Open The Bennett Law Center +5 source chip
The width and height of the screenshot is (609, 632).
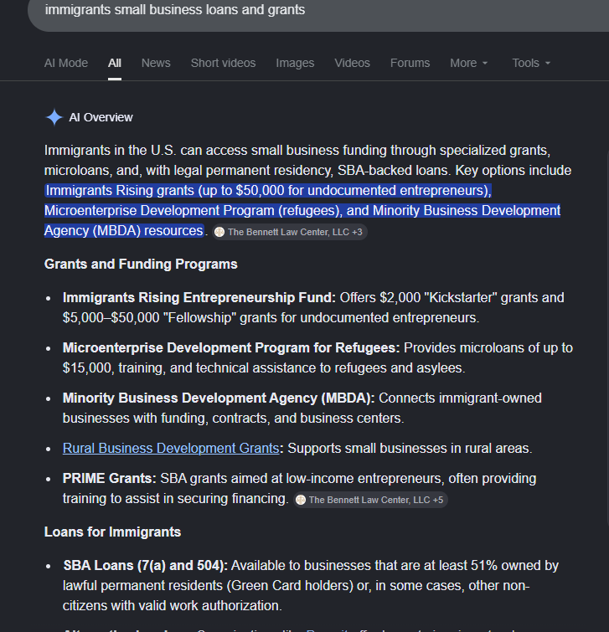[370, 500]
